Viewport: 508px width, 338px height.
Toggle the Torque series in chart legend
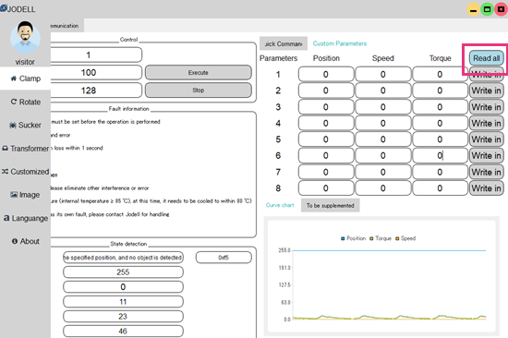point(381,238)
